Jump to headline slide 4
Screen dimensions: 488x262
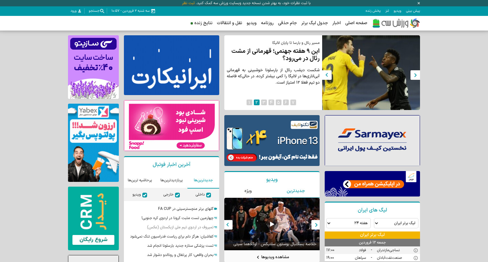271,102
